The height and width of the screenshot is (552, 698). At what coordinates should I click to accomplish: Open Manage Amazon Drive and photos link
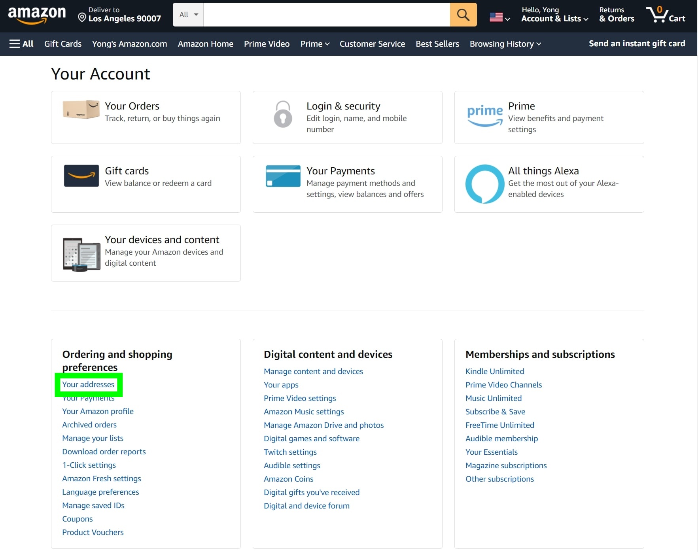[x=324, y=425]
